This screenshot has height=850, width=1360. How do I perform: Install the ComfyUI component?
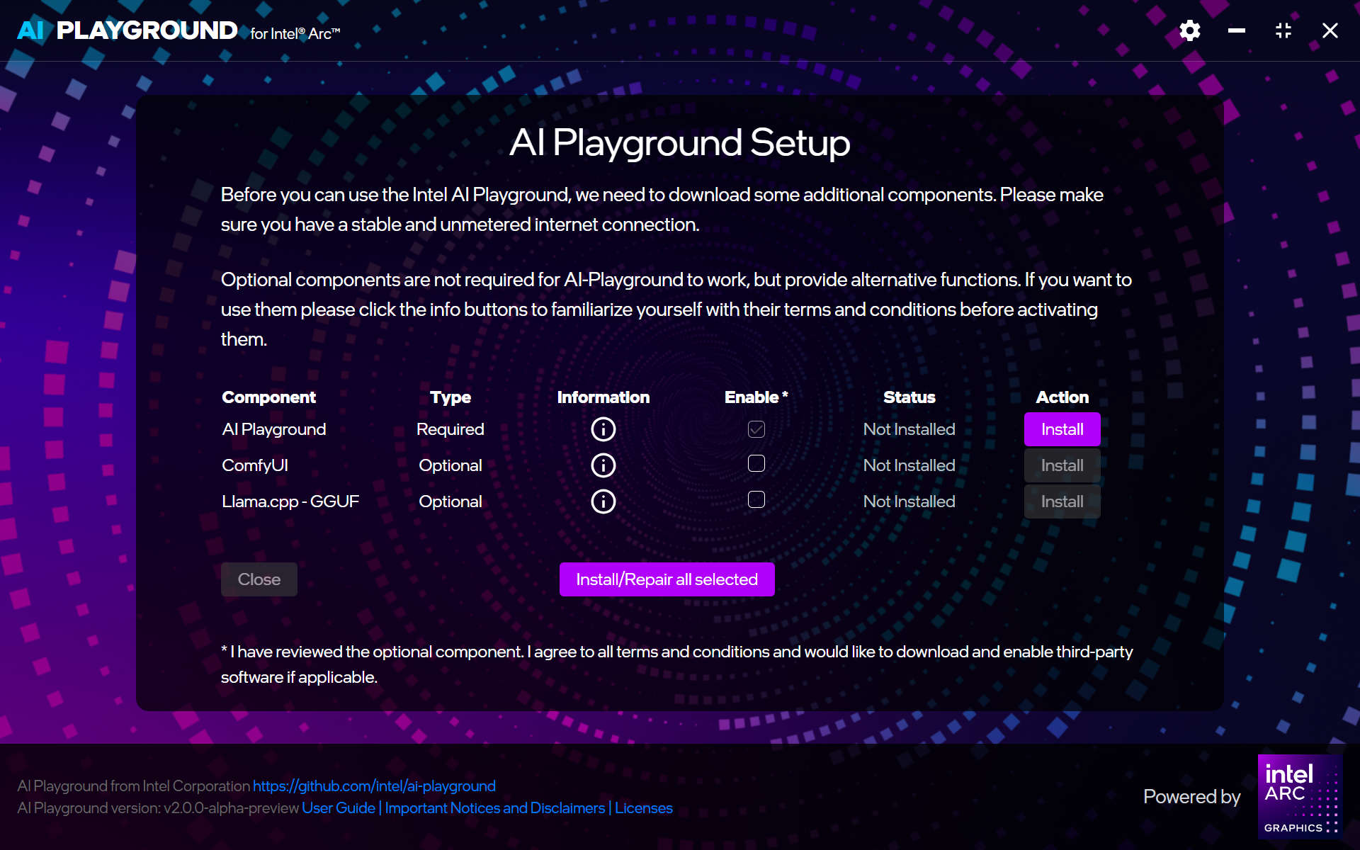[x=1062, y=465]
